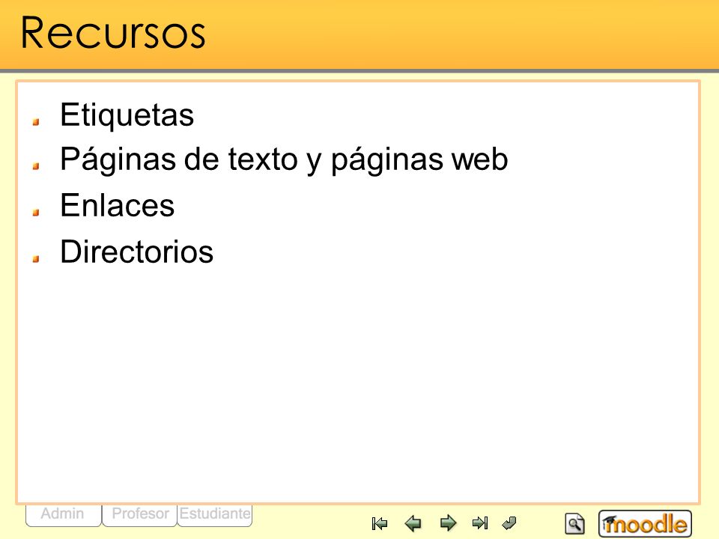Click the return/back curved arrow icon
Viewport: 719px width, 539px height.
(509, 523)
